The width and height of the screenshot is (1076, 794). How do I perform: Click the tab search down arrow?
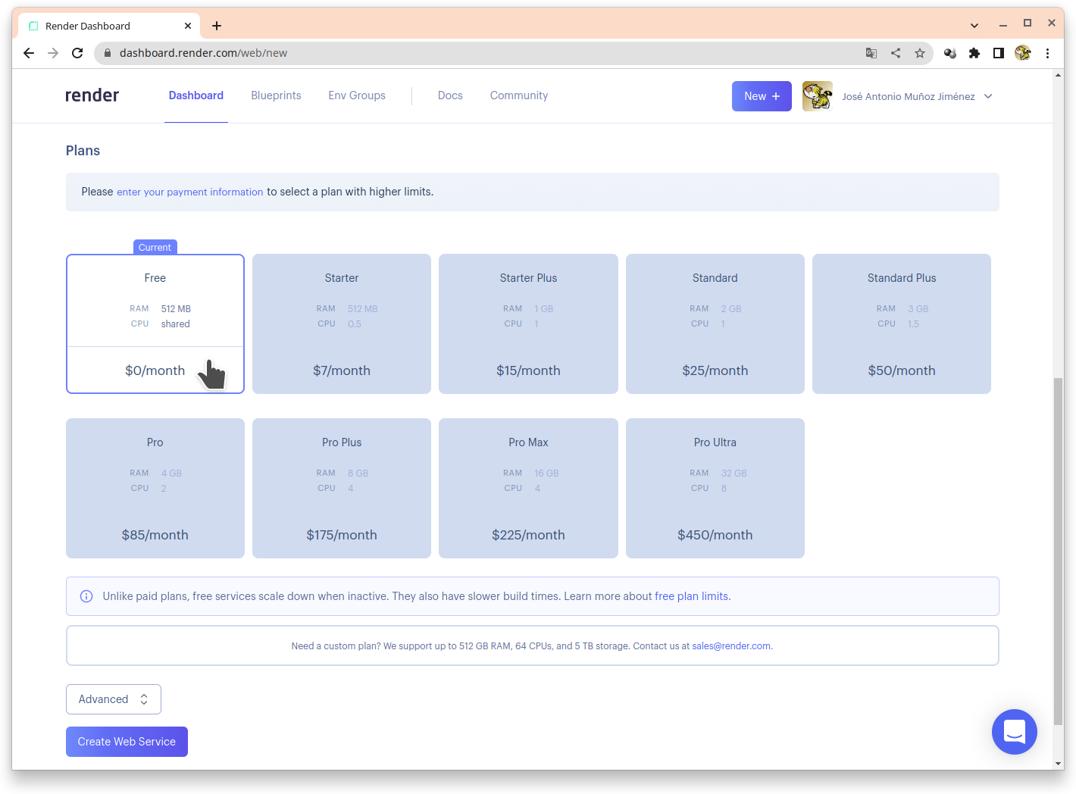(x=974, y=26)
